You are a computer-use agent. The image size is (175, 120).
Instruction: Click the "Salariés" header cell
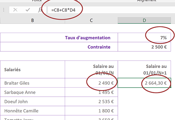(x=32, y=69)
